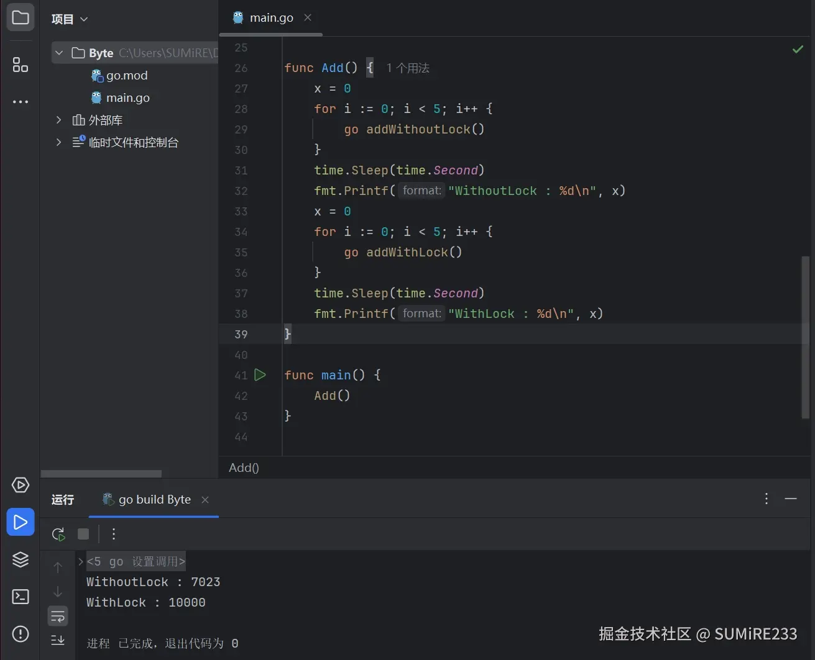The width and height of the screenshot is (815, 660).
Task: Hide the Run tool window
Action: pyautogui.click(x=791, y=499)
